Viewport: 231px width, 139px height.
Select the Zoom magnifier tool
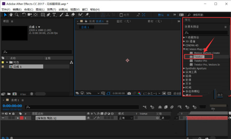(x=17, y=15)
